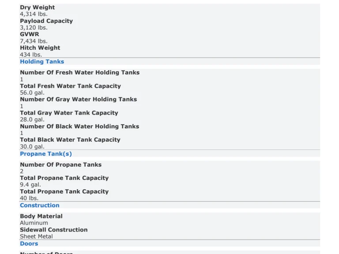Open the Propane Tank(s) section link
This screenshot has width=339, height=254.
pos(45,154)
